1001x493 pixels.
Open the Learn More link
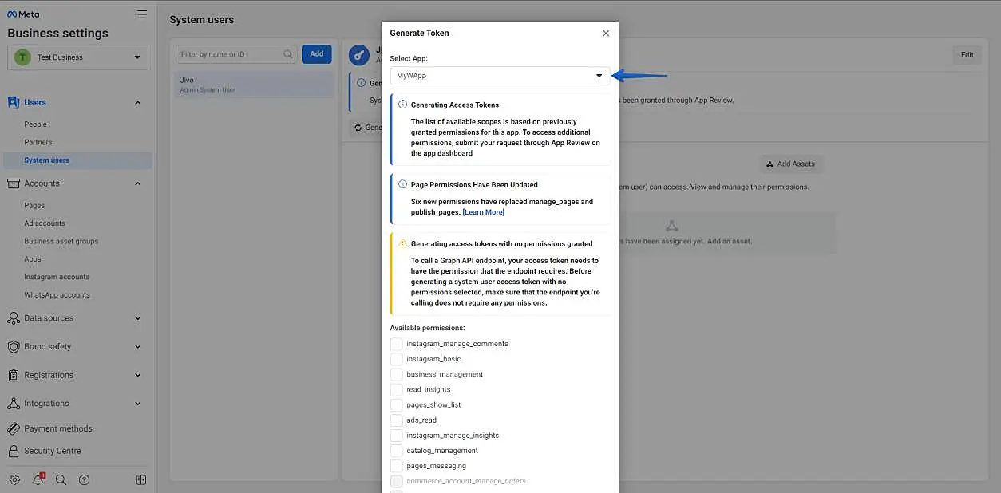[x=484, y=212]
